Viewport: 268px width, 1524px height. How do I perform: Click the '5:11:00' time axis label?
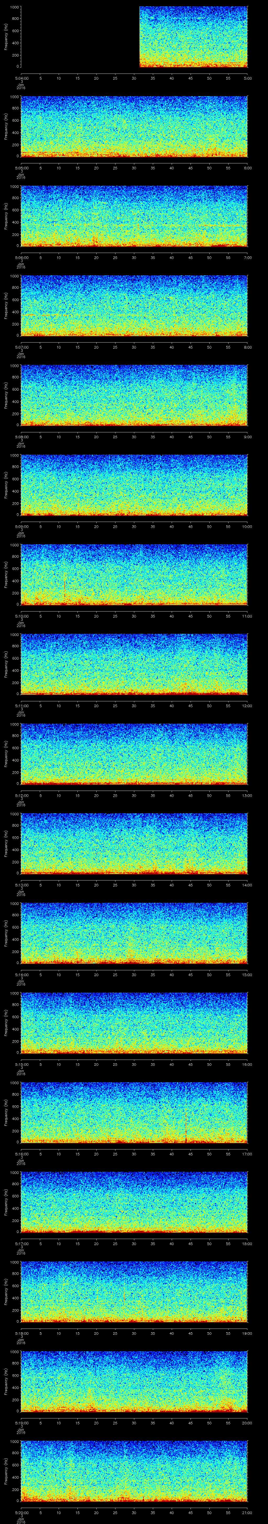pos(21,706)
